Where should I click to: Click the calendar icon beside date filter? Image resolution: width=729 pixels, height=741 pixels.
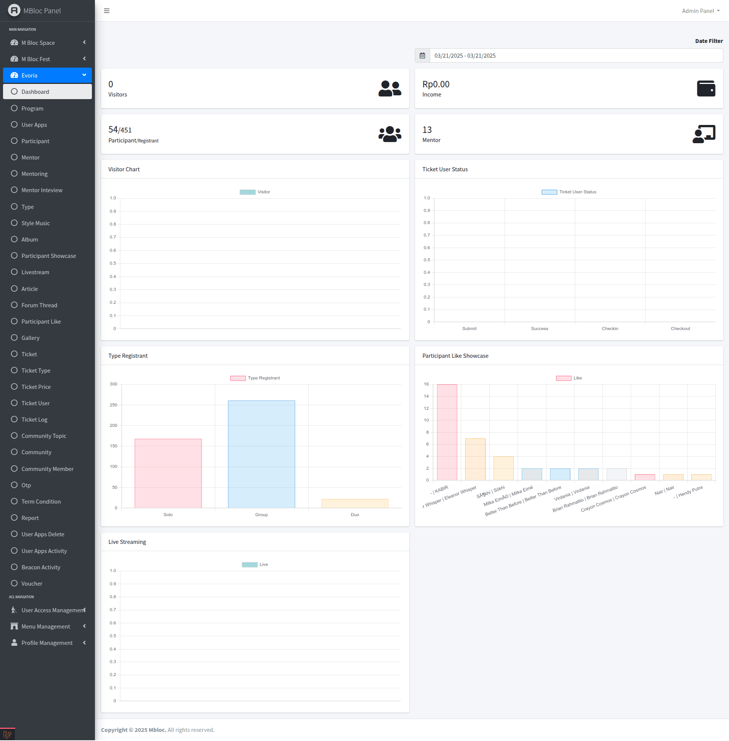(422, 55)
